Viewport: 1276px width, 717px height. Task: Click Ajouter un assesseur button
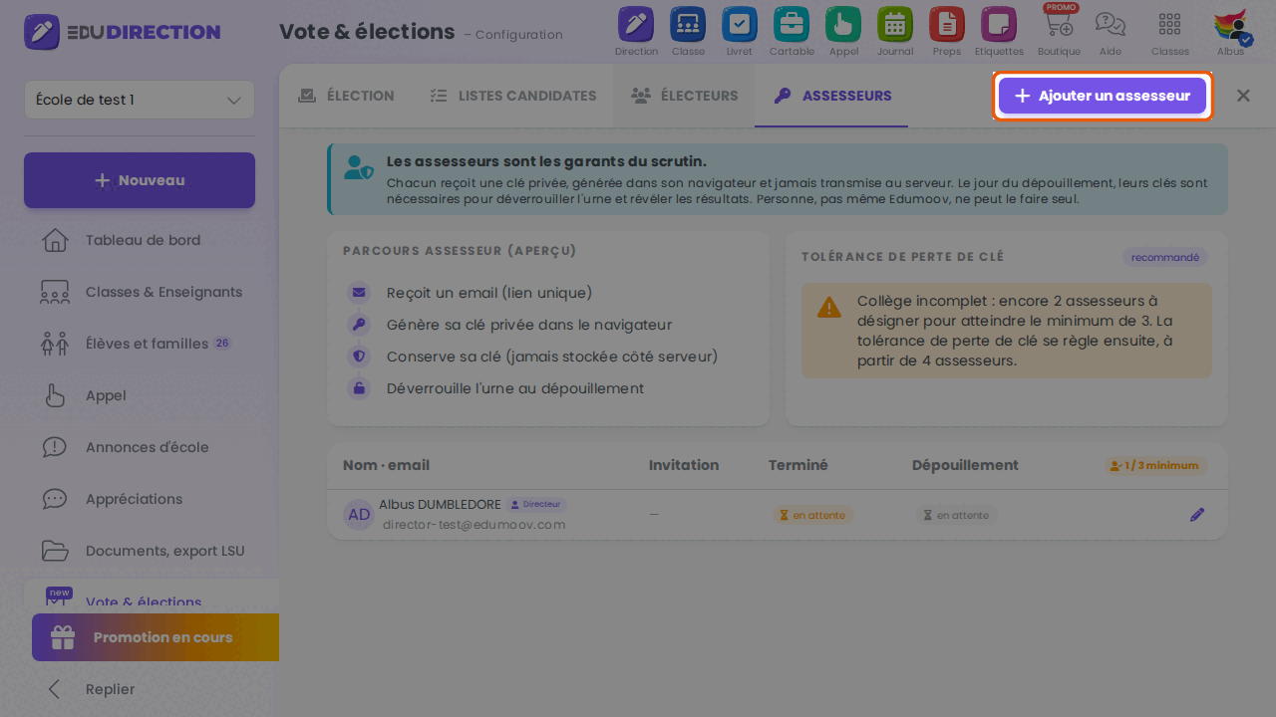click(x=1103, y=96)
